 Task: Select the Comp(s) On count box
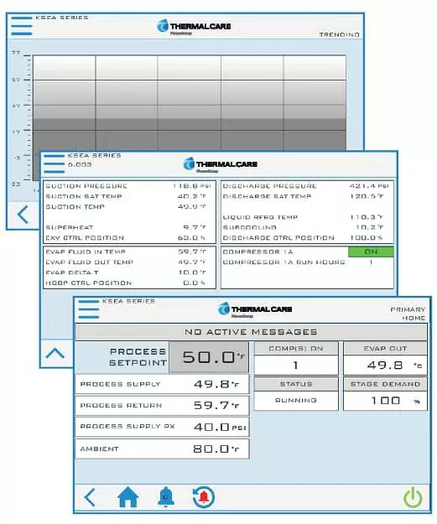click(x=296, y=365)
